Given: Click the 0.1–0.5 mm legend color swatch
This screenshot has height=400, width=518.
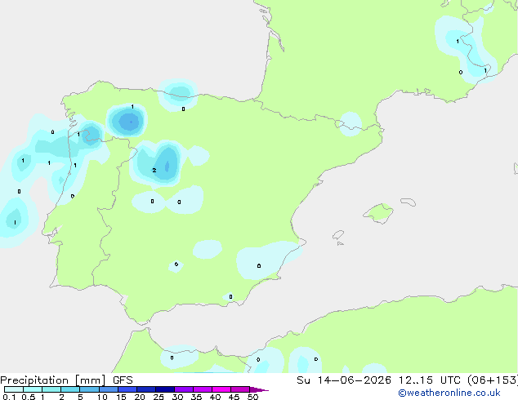Looking at the screenshot, I should point(14,389).
